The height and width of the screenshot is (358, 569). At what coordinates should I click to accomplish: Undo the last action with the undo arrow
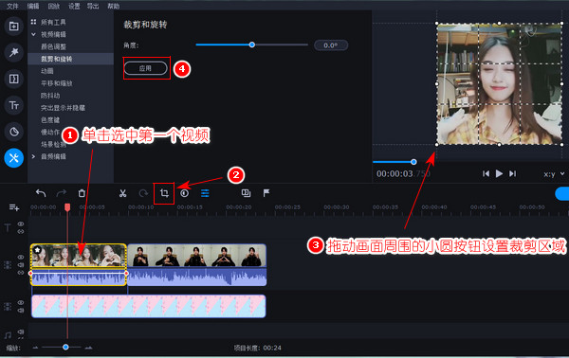41,193
